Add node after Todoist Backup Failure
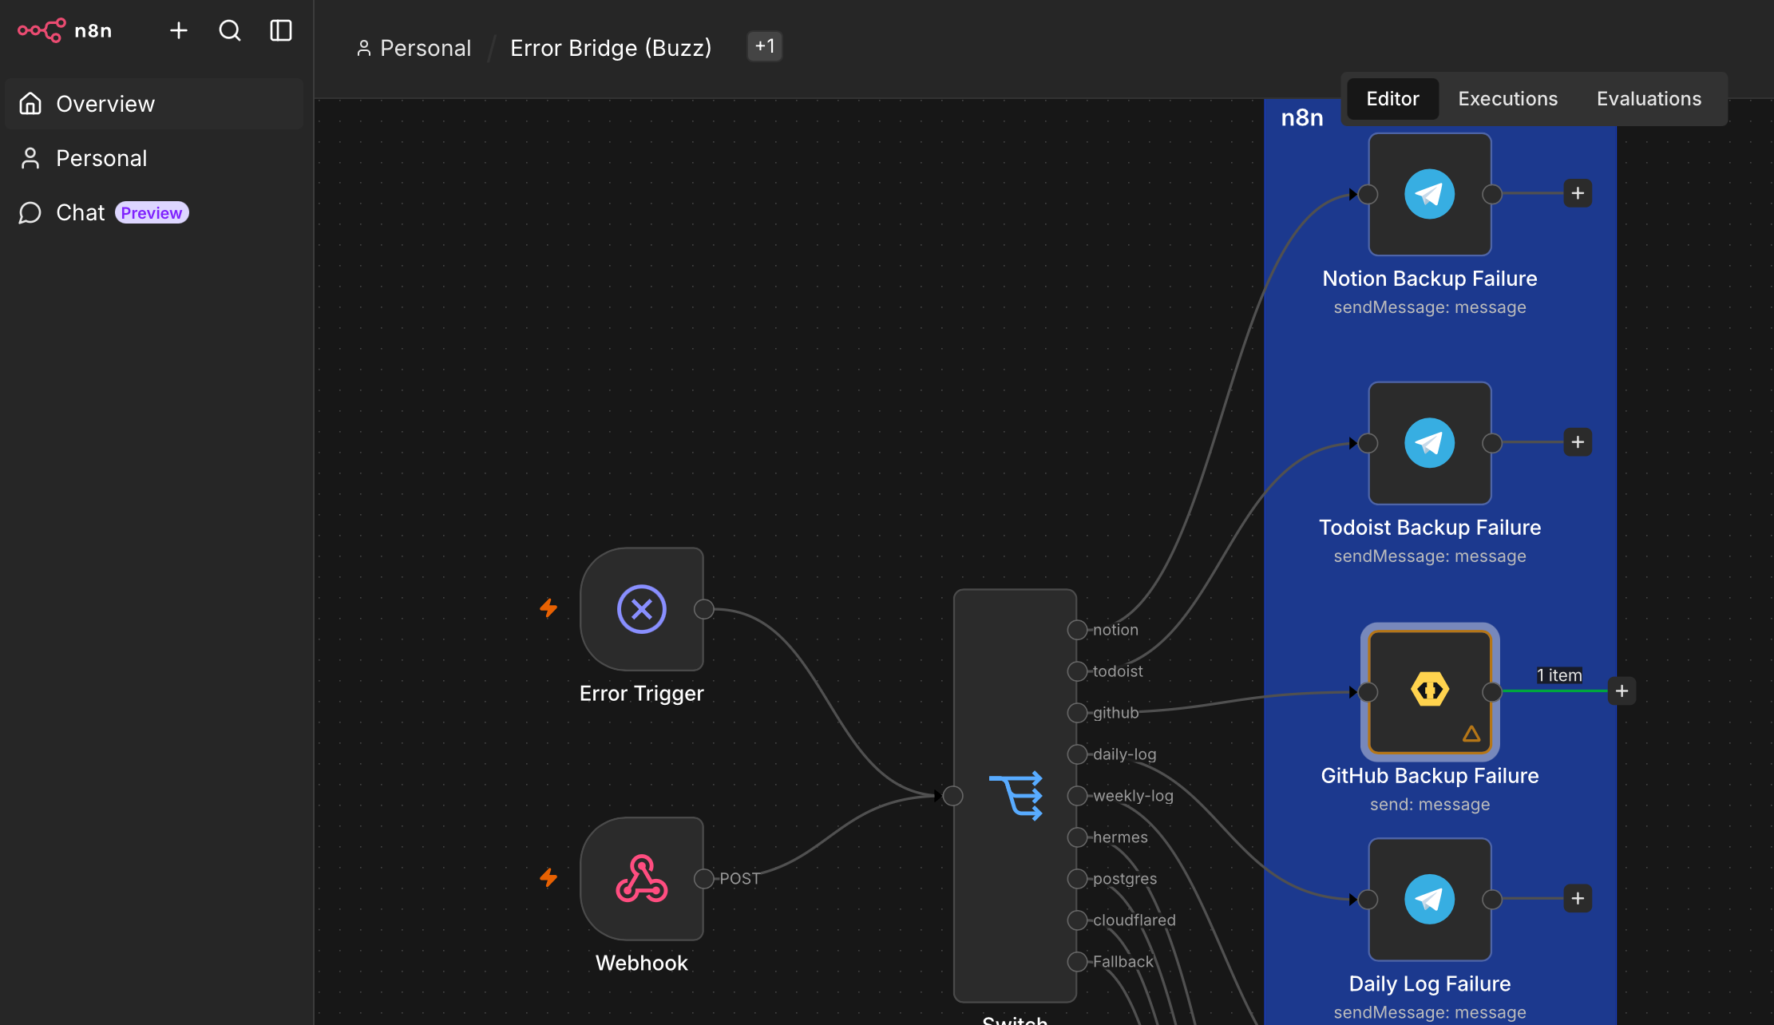 pyautogui.click(x=1578, y=442)
